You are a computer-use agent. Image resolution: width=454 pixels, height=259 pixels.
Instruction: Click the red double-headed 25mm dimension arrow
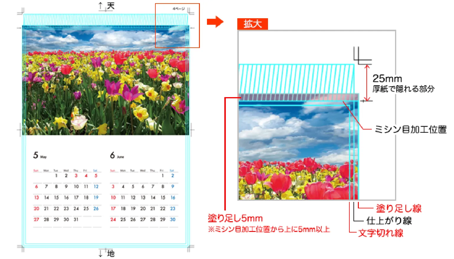click(x=367, y=83)
